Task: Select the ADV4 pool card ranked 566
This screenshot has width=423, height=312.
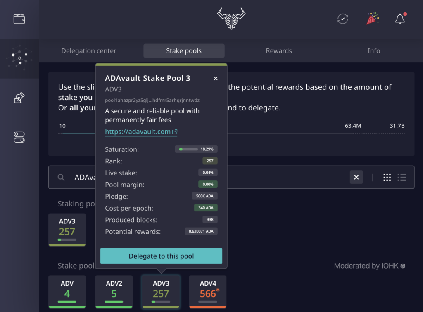Action: coord(208,292)
